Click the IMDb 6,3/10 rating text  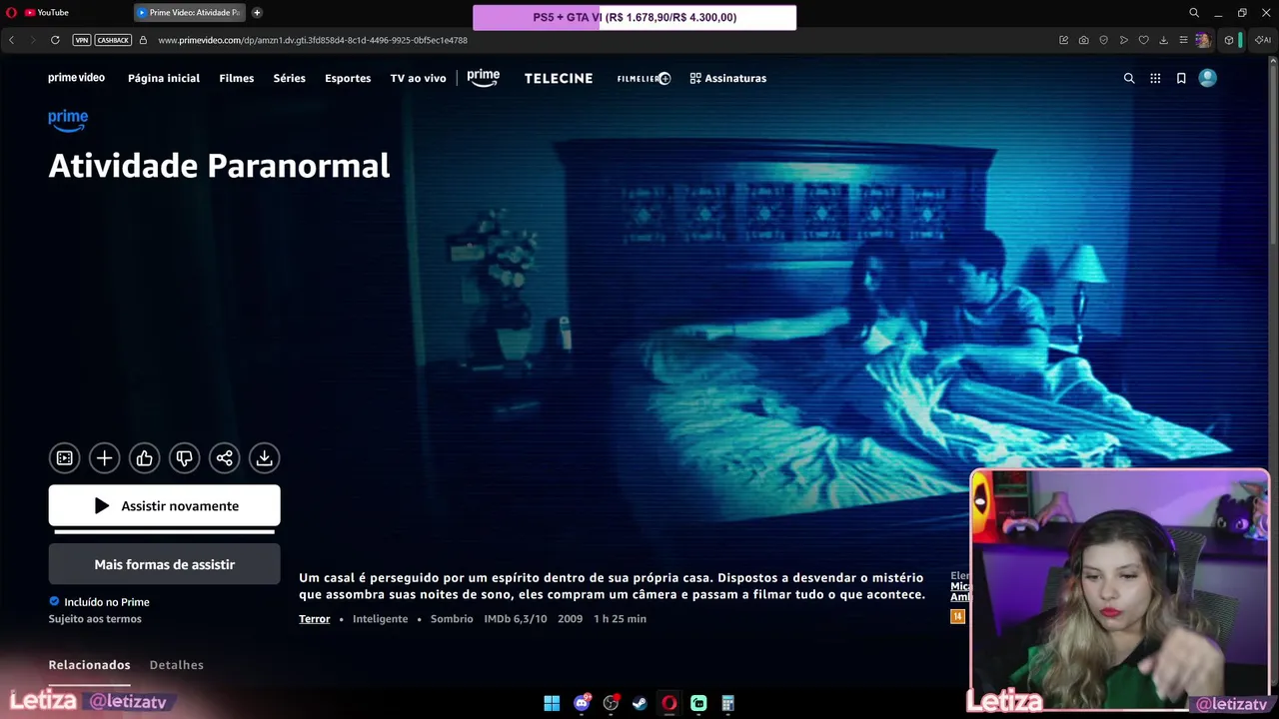pyautogui.click(x=516, y=619)
